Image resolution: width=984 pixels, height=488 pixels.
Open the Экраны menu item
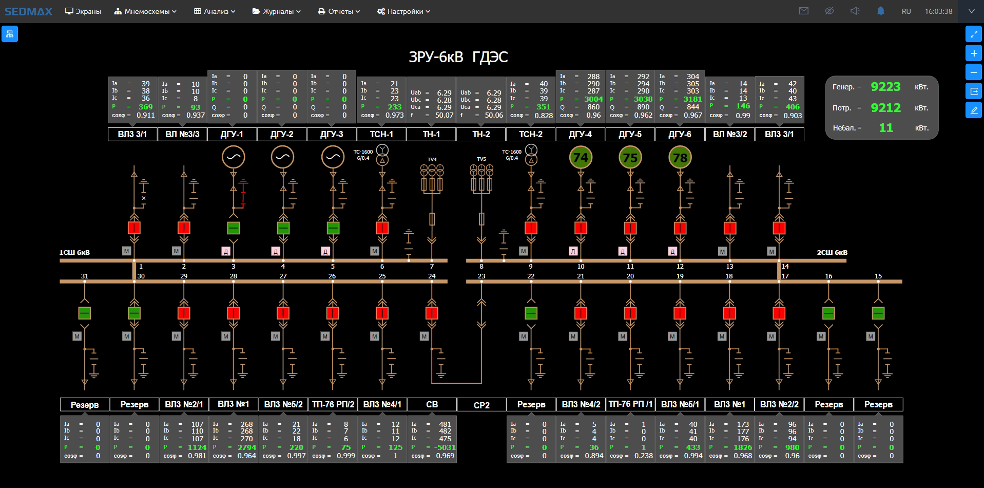(83, 11)
